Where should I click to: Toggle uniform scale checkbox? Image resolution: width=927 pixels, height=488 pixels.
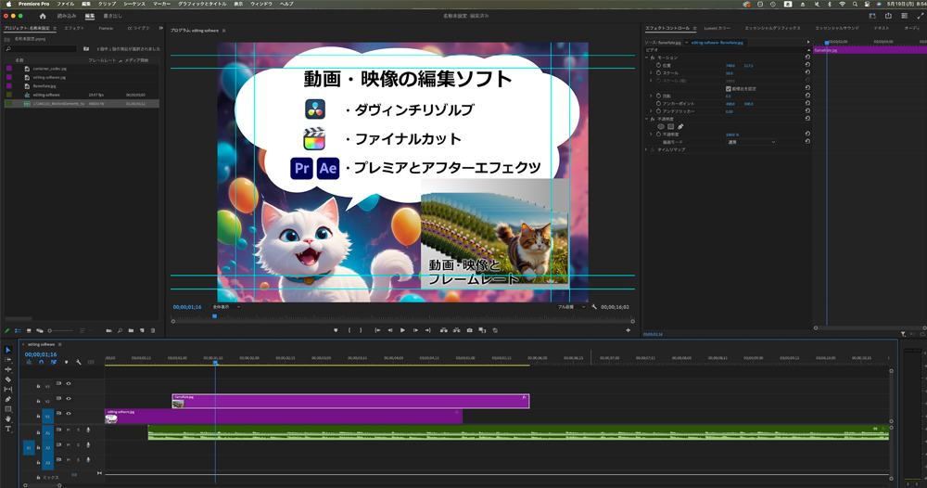[x=729, y=89]
